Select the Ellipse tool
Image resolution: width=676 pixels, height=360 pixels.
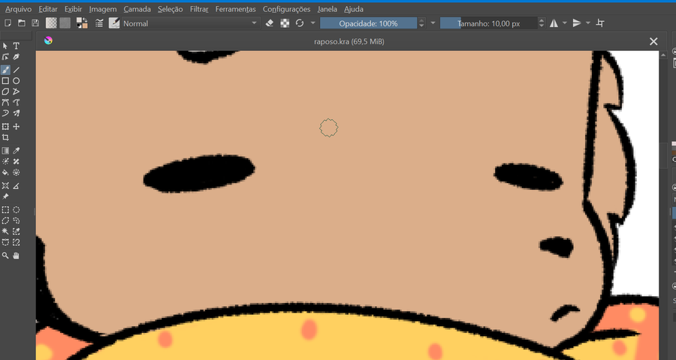click(16, 80)
